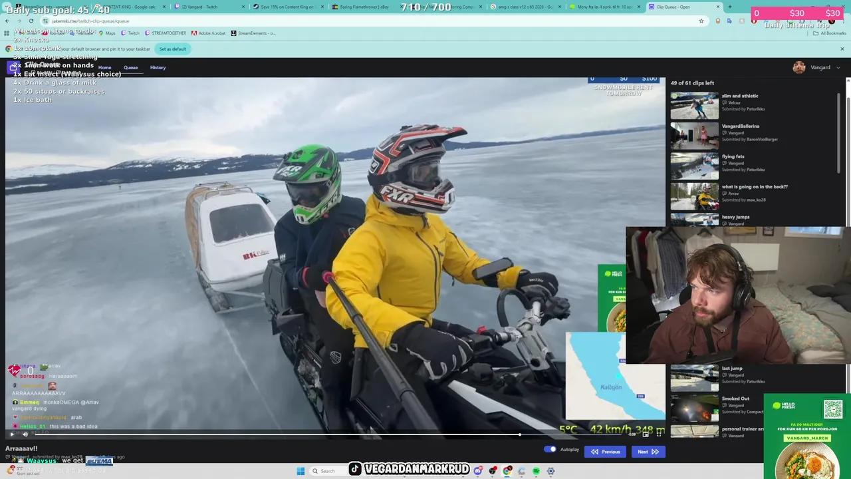
Task: Open the 'last jump' clip
Action: (x=732, y=369)
